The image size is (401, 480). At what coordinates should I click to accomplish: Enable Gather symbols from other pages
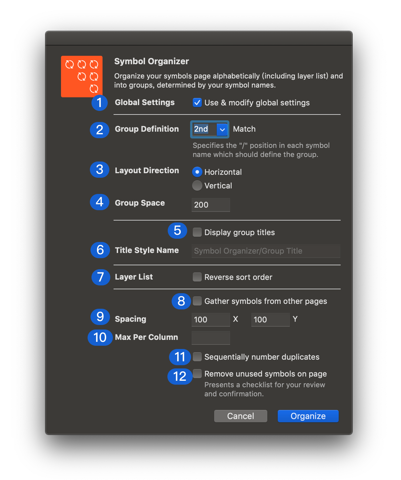click(197, 301)
